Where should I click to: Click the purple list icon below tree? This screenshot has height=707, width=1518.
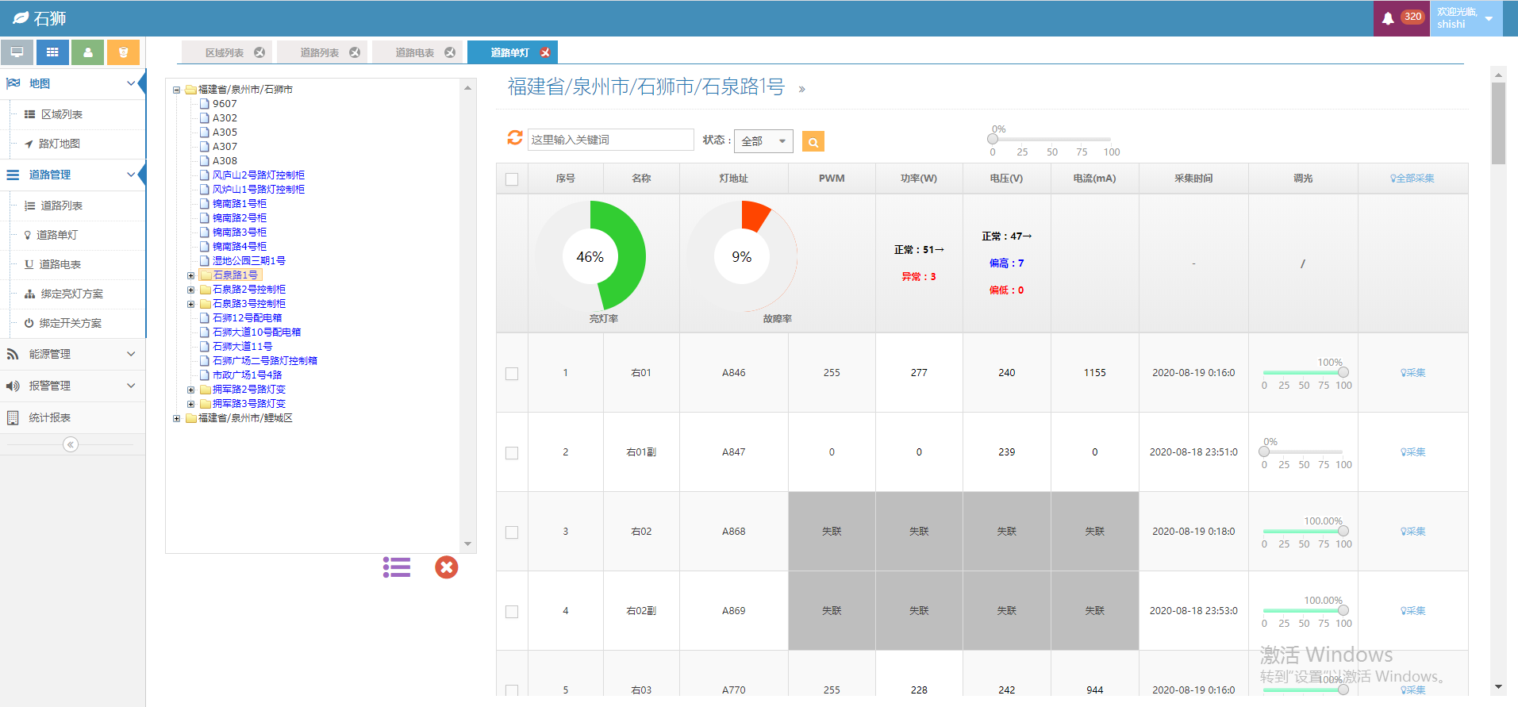pyautogui.click(x=397, y=567)
